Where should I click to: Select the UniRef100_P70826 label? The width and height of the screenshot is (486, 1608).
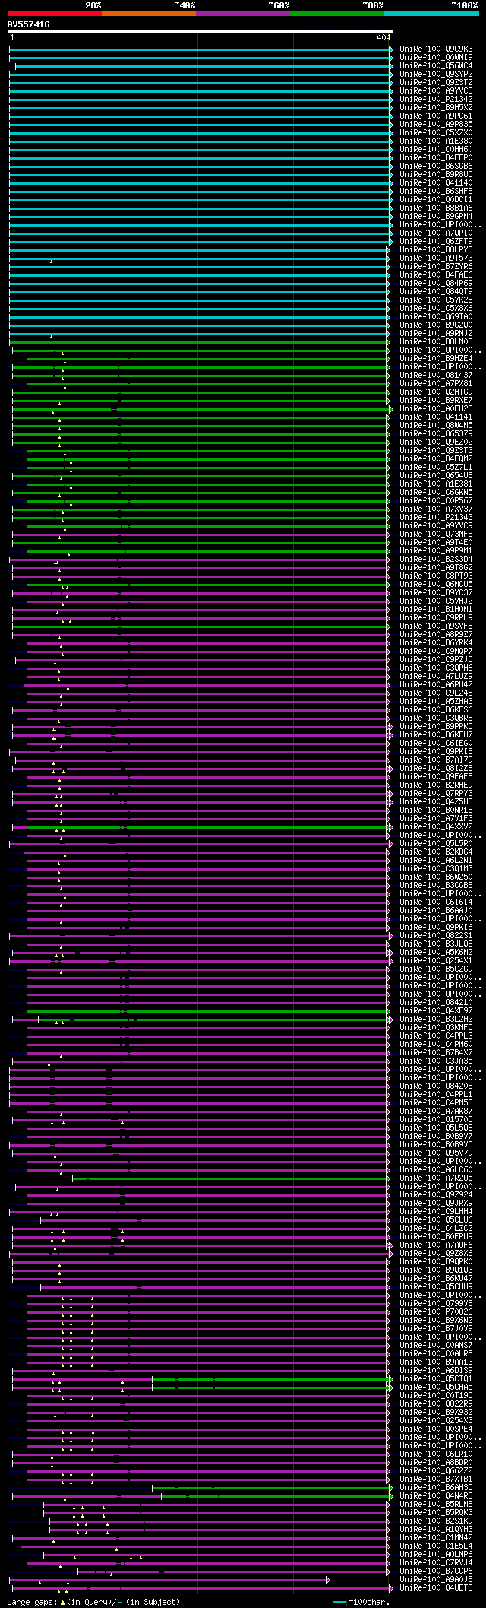[x=436, y=1312]
